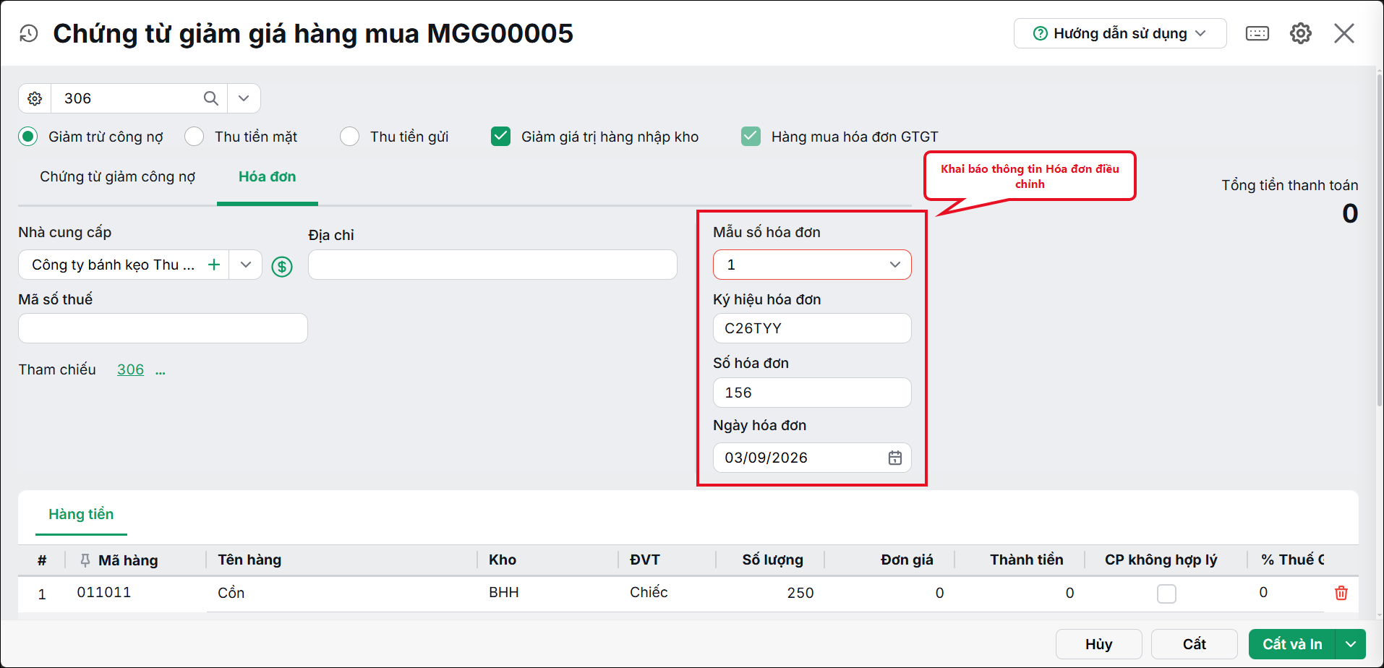Click the search magnifier in 306 field
Screen dimensions: 1384x668
tap(210, 98)
